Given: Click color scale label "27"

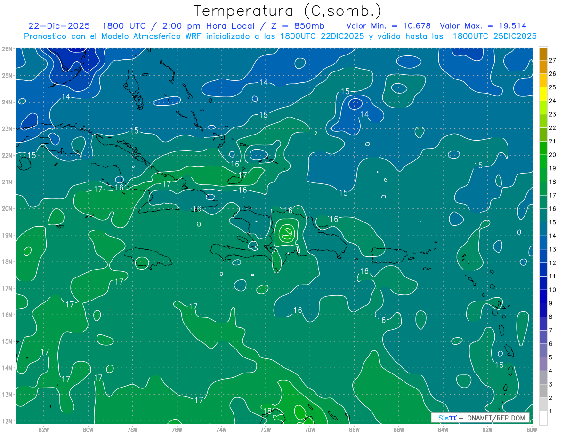Looking at the screenshot, I should (x=553, y=60).
